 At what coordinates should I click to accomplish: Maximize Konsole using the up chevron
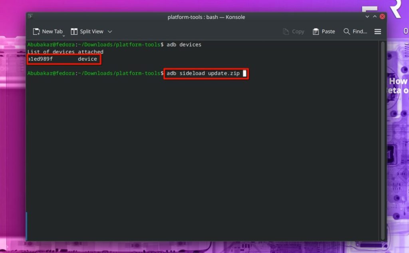coord(375,16)
